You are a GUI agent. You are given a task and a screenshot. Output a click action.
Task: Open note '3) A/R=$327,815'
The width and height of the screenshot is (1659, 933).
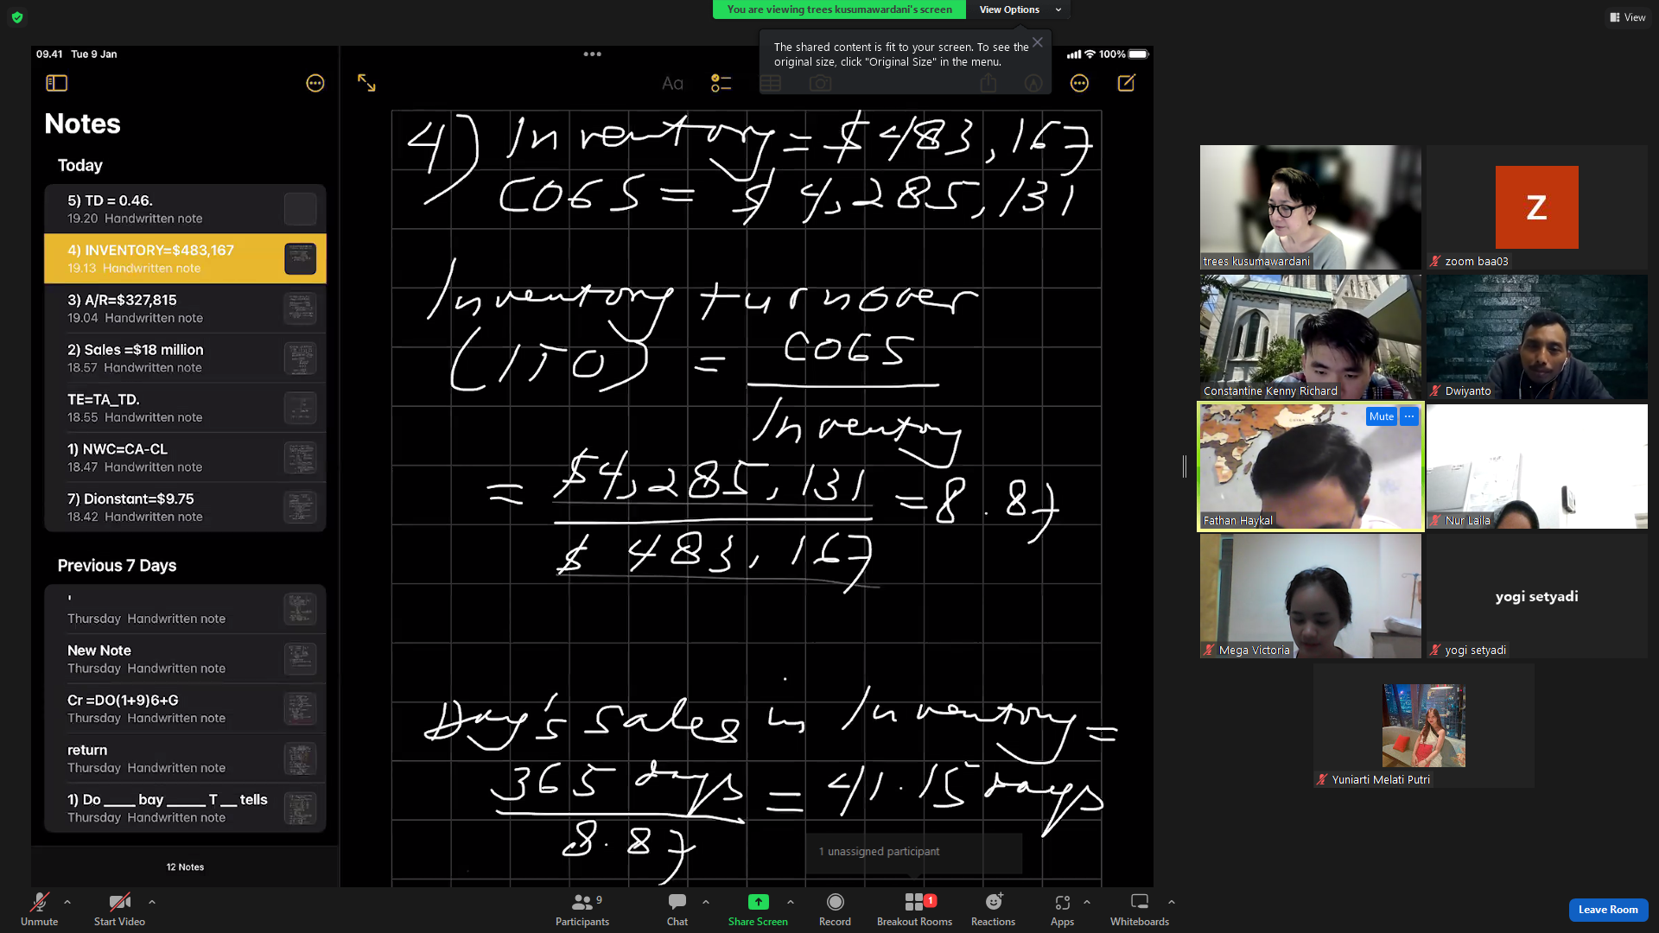pyautogui.click(x=185, y=308)
